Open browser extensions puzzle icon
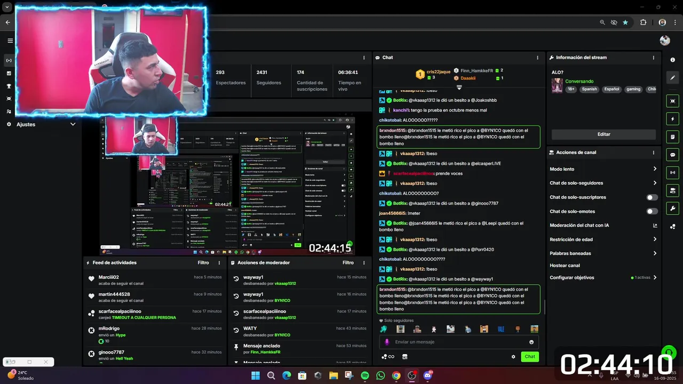This screenshot has height=384, width=683. pyautogui.click(x=643, y=22)
